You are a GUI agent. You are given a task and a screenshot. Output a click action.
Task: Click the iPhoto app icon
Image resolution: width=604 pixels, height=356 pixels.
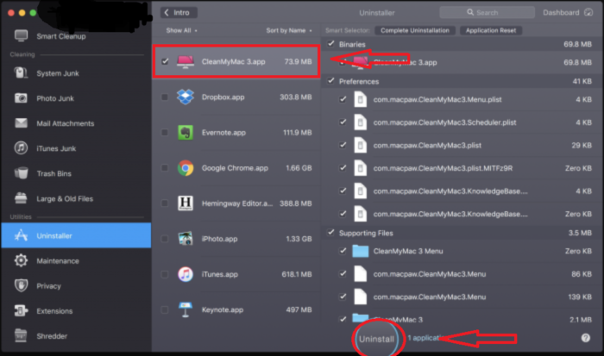[x=186, y=239]
